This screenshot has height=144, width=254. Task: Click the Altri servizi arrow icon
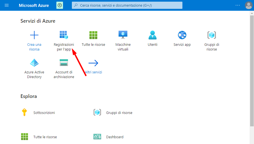[93, 63]
